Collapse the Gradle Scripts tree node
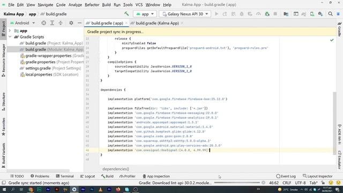343x193 pixels. (x=10, y=37)
